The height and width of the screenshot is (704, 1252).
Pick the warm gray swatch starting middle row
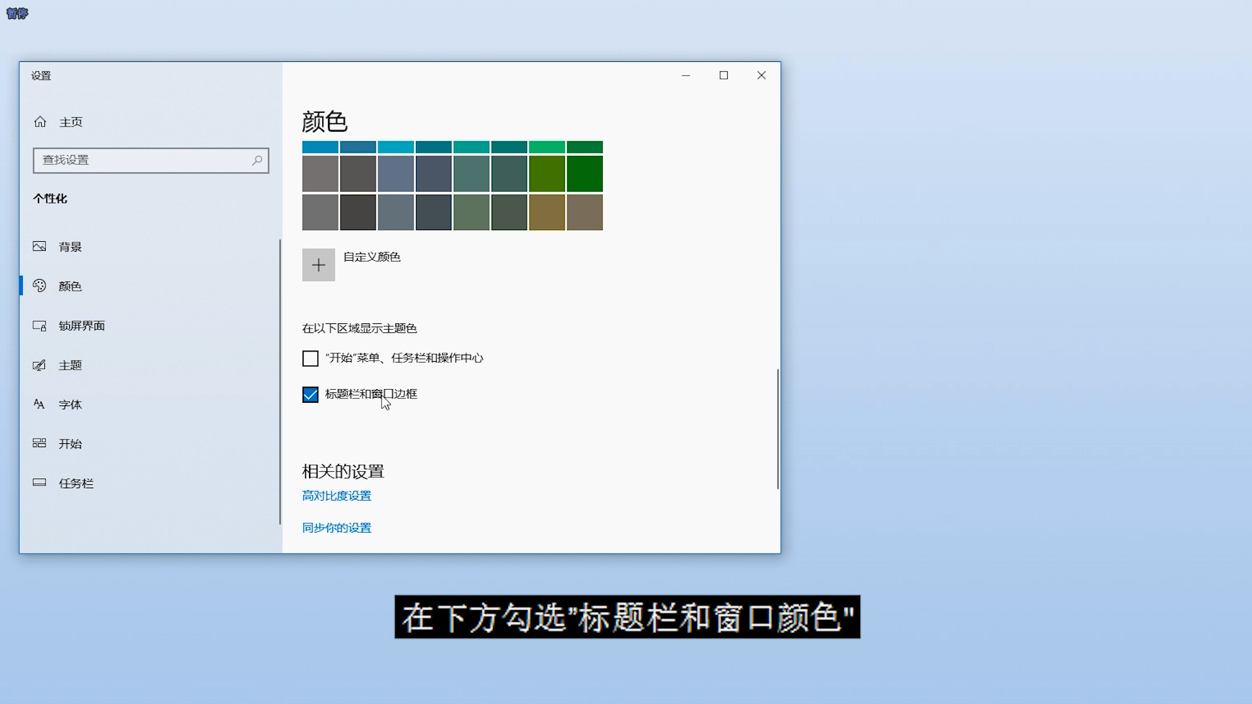point(320,174)
